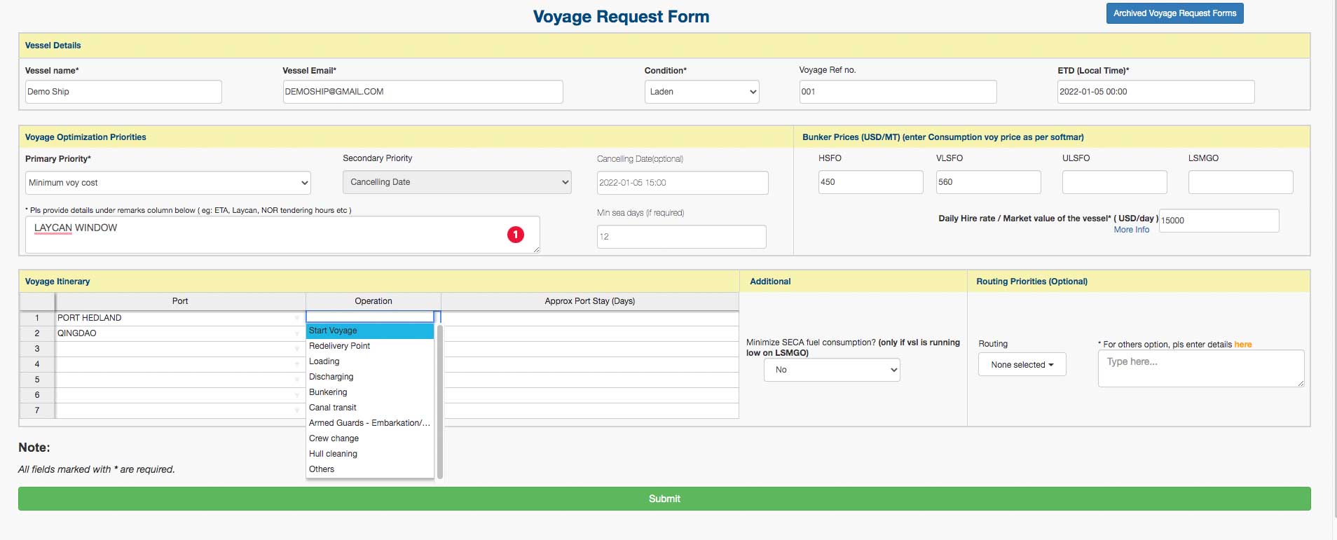Select row header number 4
1337x540 pixels.
[37, 364]
